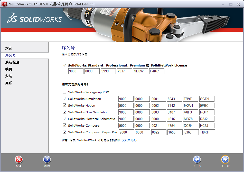Click the Motion serial field containing 7942
Screen dimensions: 244x172
pyautogui.click(x=174, y=106)
